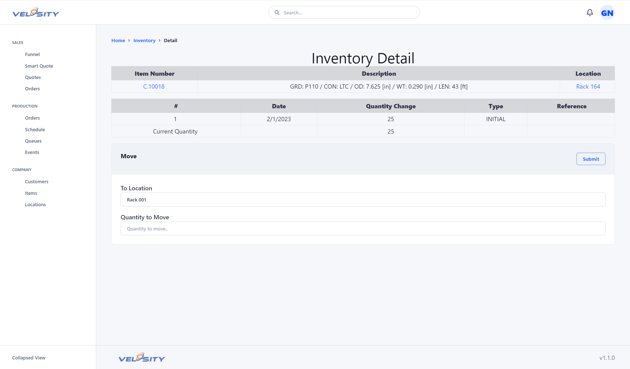Click the Detail breadcrumb text
The image size is (630, 369).
tap(171, 40)
